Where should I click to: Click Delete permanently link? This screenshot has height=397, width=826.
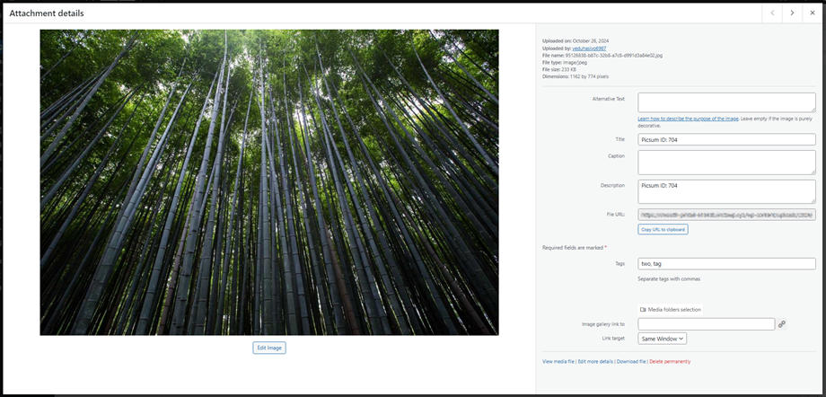point(670,361)
